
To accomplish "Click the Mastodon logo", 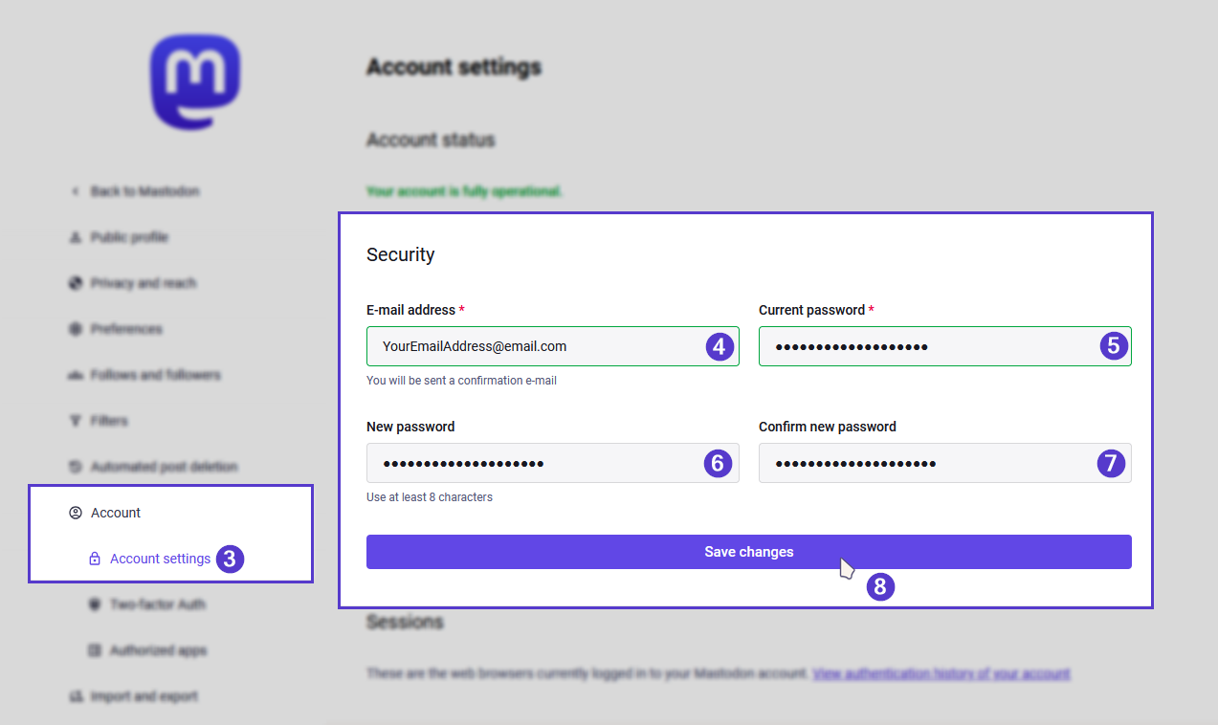I will [x=194, y=81].
